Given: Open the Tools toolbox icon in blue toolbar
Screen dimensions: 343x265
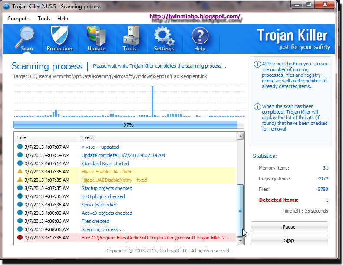Looking at the screenshot, I should [131, 39].
